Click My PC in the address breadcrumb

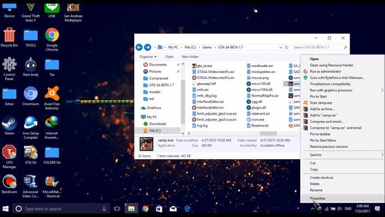point(173,47)
